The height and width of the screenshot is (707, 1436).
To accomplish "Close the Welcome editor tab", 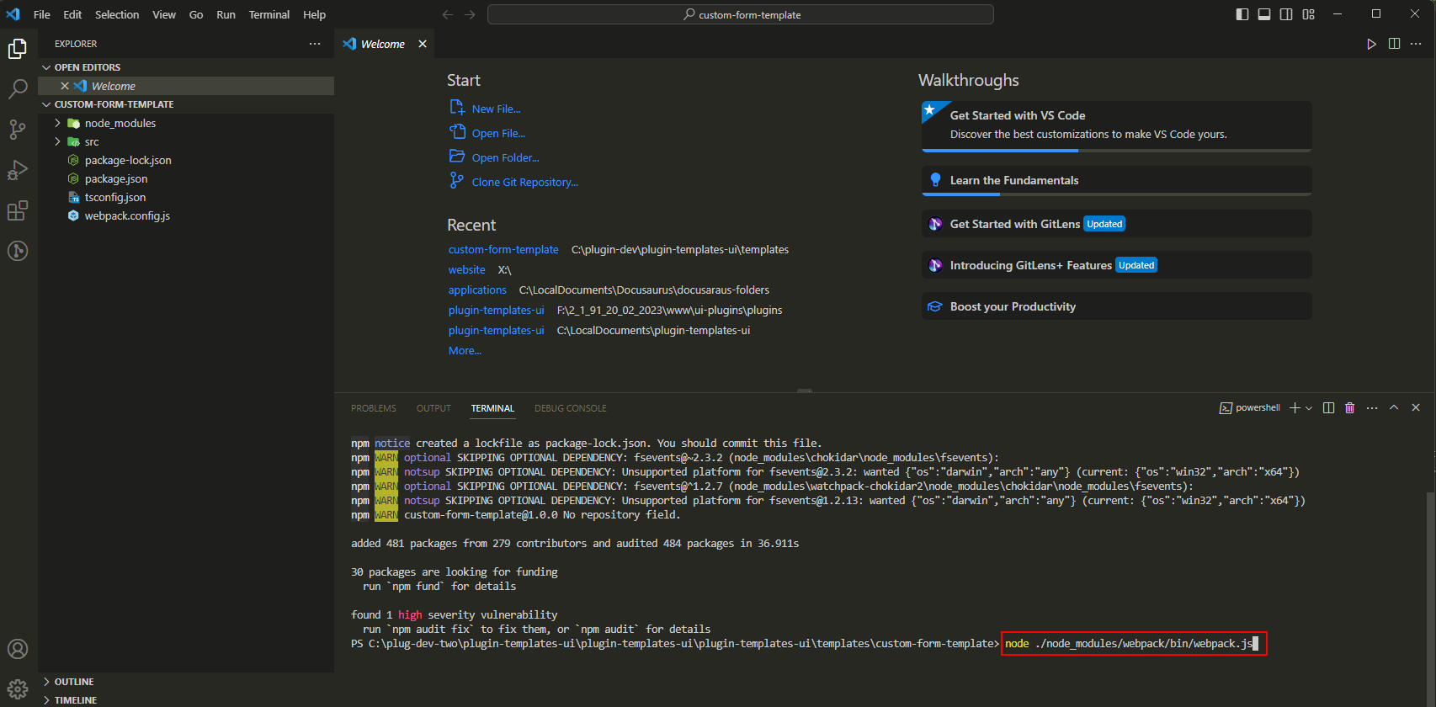I will (x=423, y=44).
